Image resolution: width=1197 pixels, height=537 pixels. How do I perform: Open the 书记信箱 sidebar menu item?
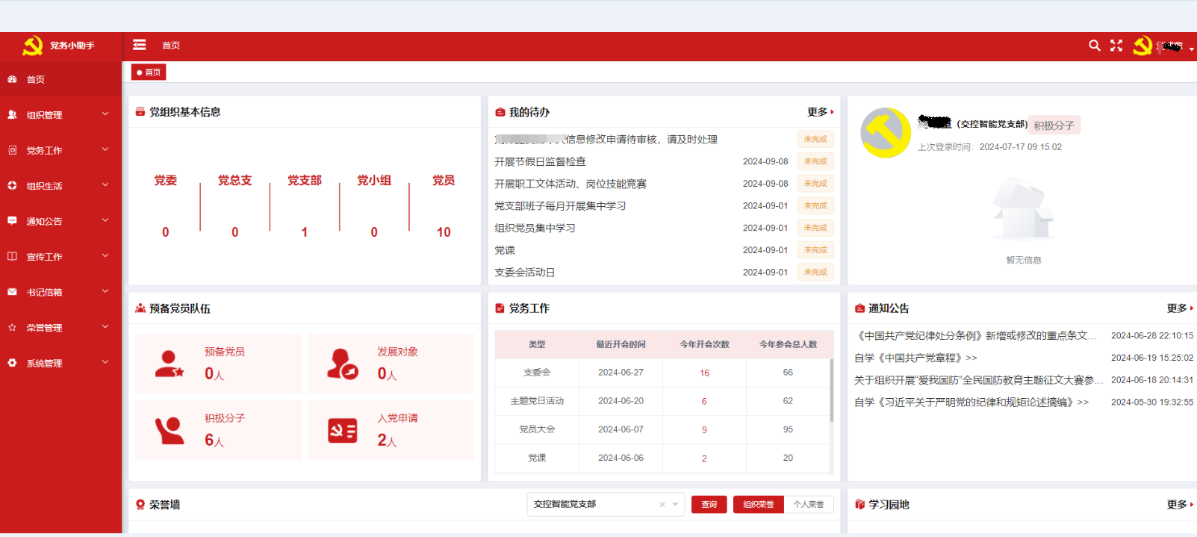(60, 292)
